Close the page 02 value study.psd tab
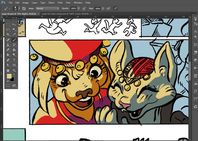The width and height of the screenshot is (198, 141). [91, 14]
